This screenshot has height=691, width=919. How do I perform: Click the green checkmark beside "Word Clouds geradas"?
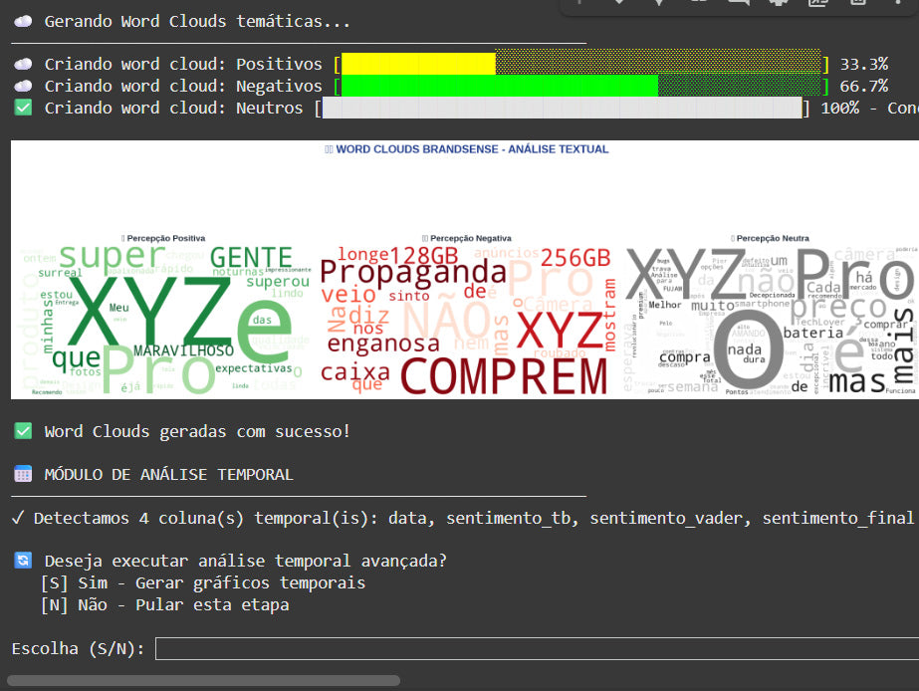[23, 431]
